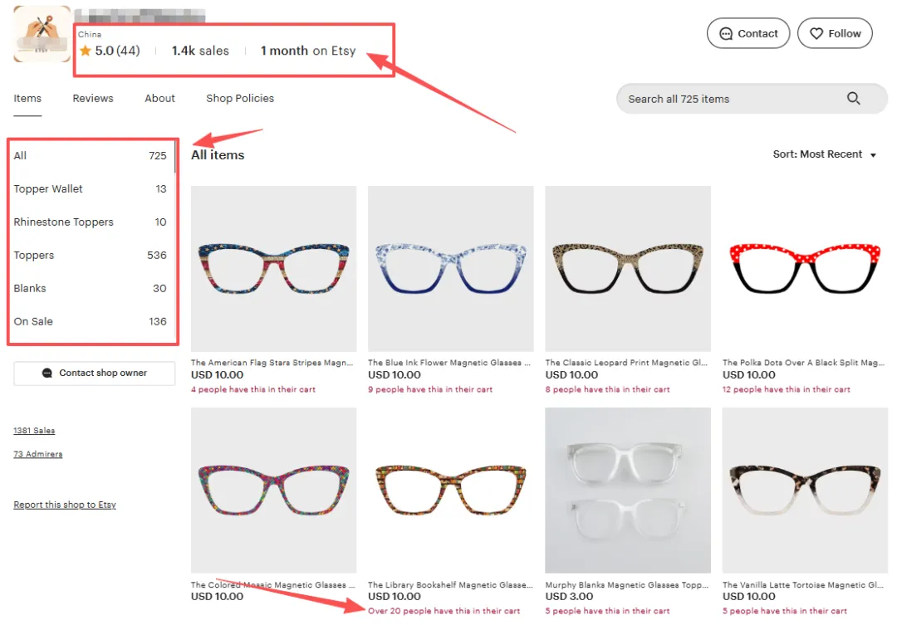Click the Report this shop to Etsy link
This screenshot has height=625, width=897.
pos(65,505)
